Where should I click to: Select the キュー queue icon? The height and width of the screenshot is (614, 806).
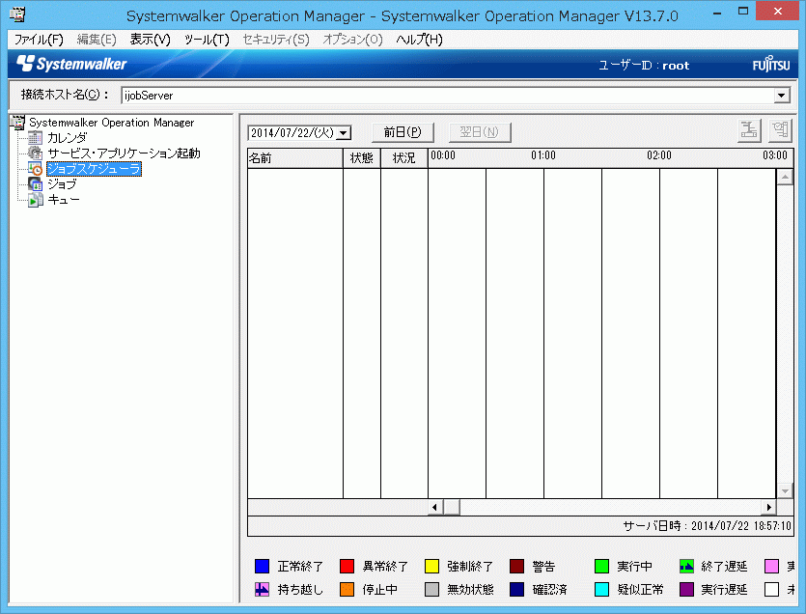pyautogui.click(x=36, y=200)
